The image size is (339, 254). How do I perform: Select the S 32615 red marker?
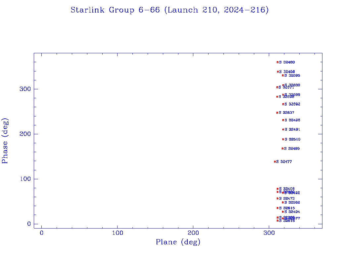point(277,208)
